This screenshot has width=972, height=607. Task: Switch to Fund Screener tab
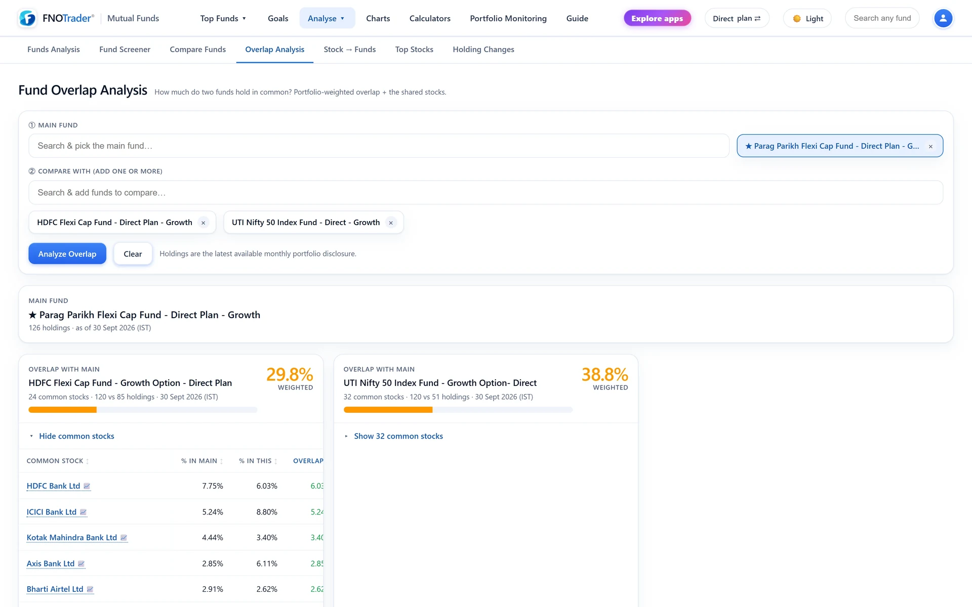(125, 50)
